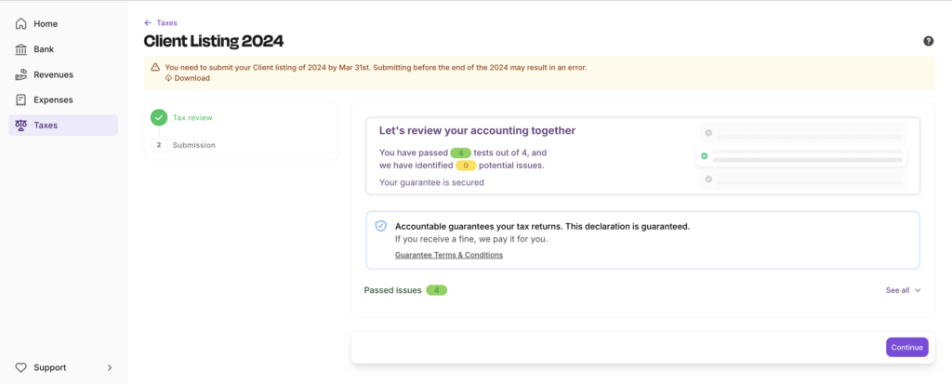Download the client listing from the warning banner

tap(188, 78)
